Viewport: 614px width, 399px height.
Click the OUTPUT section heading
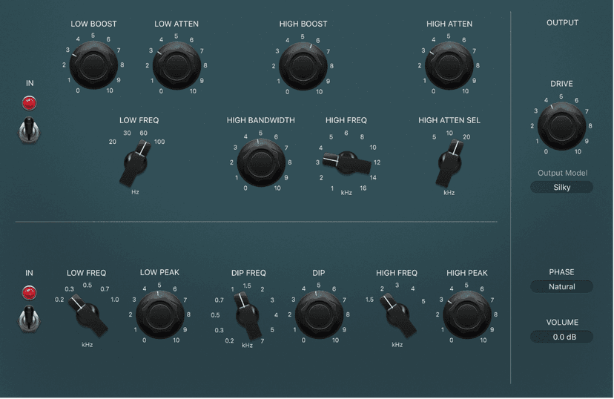click(x=562, y=23)
